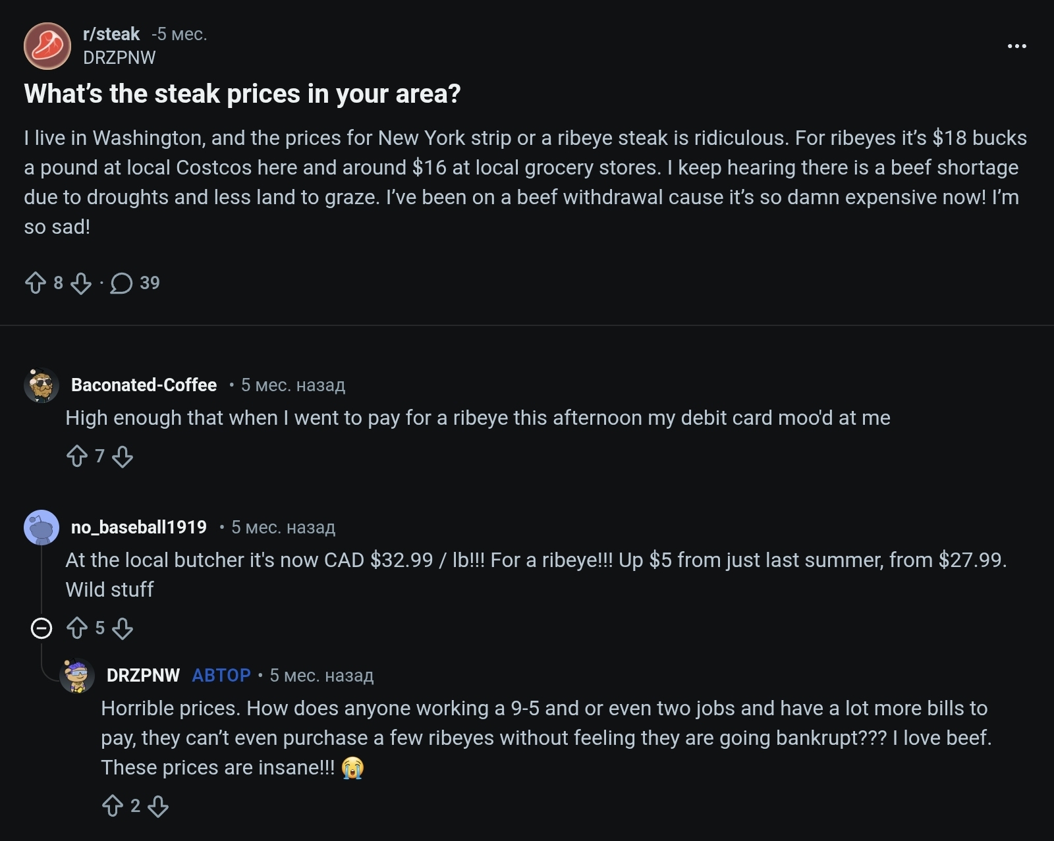Open post author DRZPNW's profile
This screenshot has height=841, width=1054.
tap(119, 58)
